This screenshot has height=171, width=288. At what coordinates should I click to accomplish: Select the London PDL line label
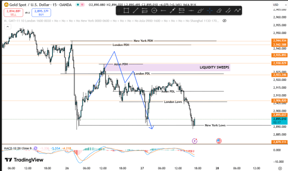[x=142, y=74]
